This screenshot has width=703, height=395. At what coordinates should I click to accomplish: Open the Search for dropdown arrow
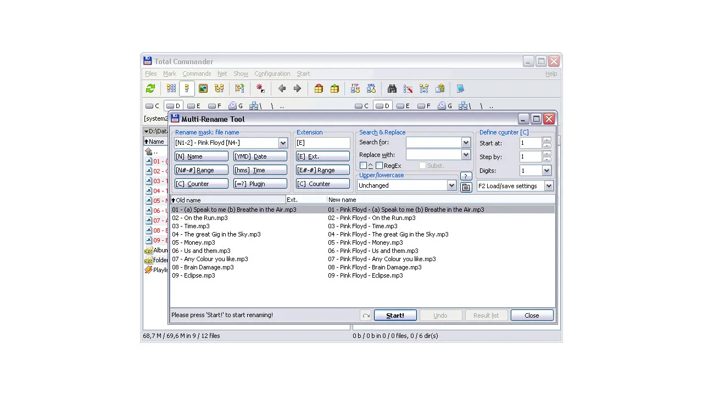466,143
